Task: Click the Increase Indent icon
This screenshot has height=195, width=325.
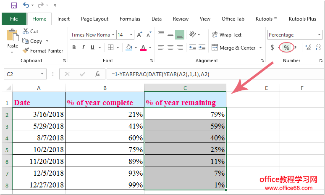Action: point(203,47)
